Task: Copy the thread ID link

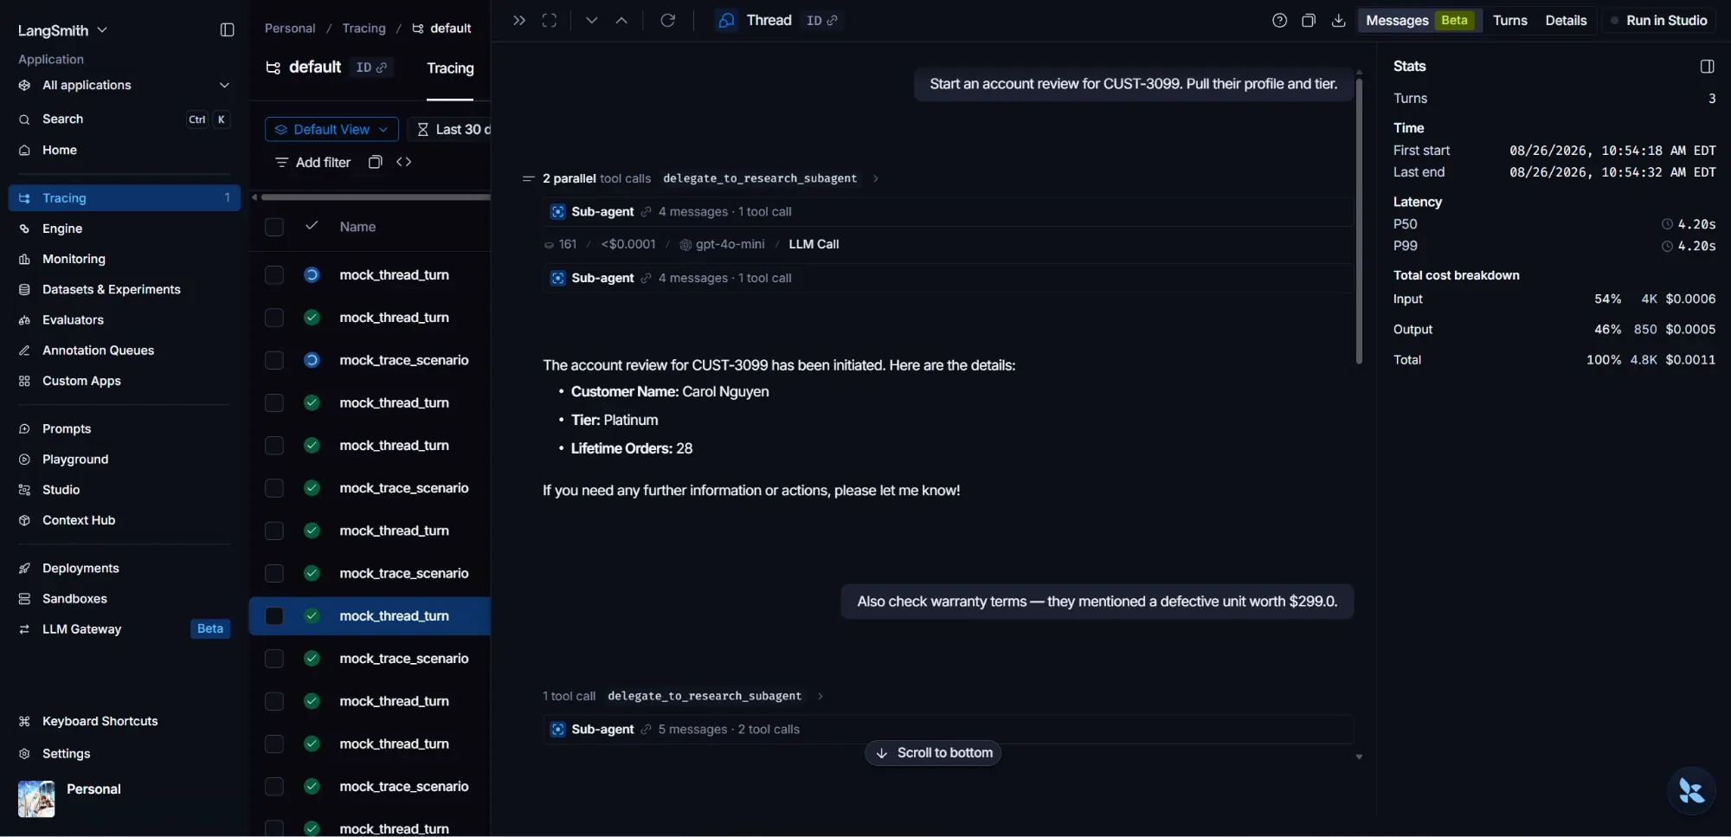Action: click(822, 21)
